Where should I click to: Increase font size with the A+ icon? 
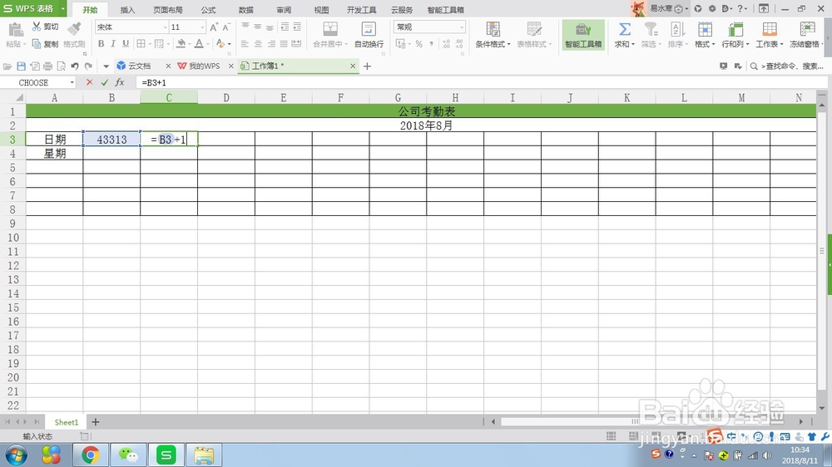(x=214, y=27)
